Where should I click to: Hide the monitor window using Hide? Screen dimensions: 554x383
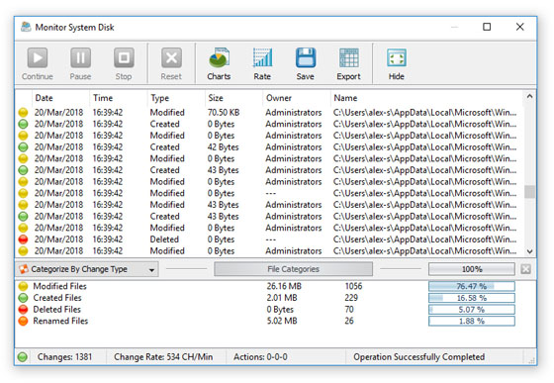pyautogui.click(x=397, y=64)
